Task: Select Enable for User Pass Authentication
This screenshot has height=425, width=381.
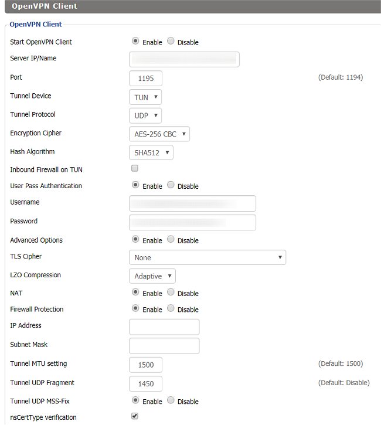Action: pos(135,185)
